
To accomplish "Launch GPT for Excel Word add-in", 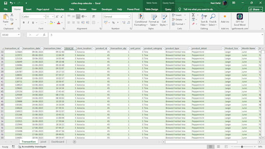I will (240, 20).
